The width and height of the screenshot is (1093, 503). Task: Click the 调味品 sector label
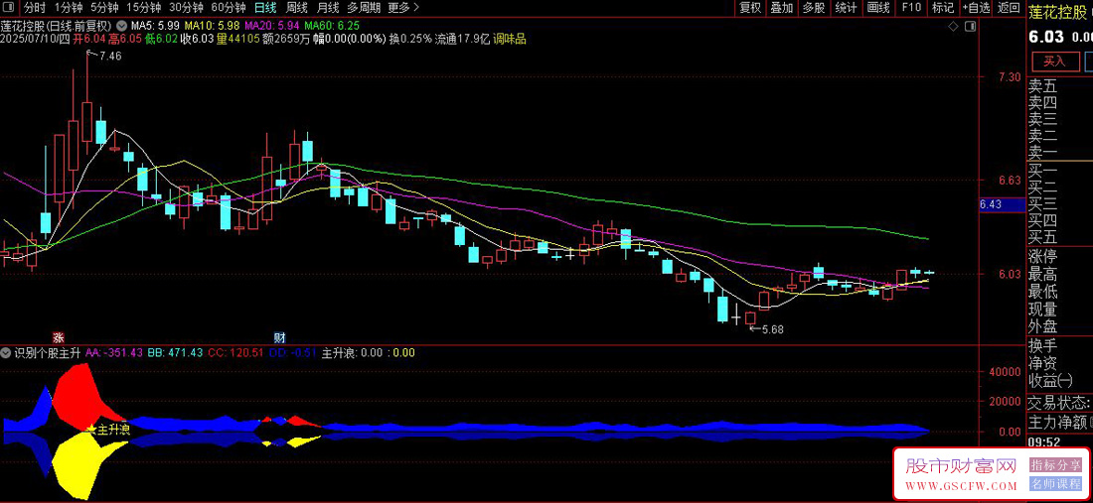pos(509,39)
